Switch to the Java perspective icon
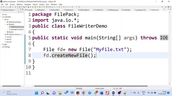Screen dimensions: 172x96 pos(169,7)
